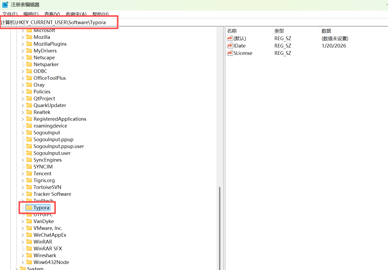Expand the WeChatAppEx key
388x270 pixels.
(x=23, y=235)
